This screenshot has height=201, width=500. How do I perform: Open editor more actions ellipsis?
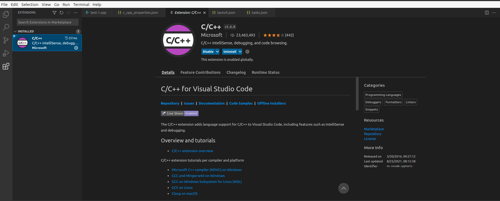pyautogui.click(x=494, y=13)
